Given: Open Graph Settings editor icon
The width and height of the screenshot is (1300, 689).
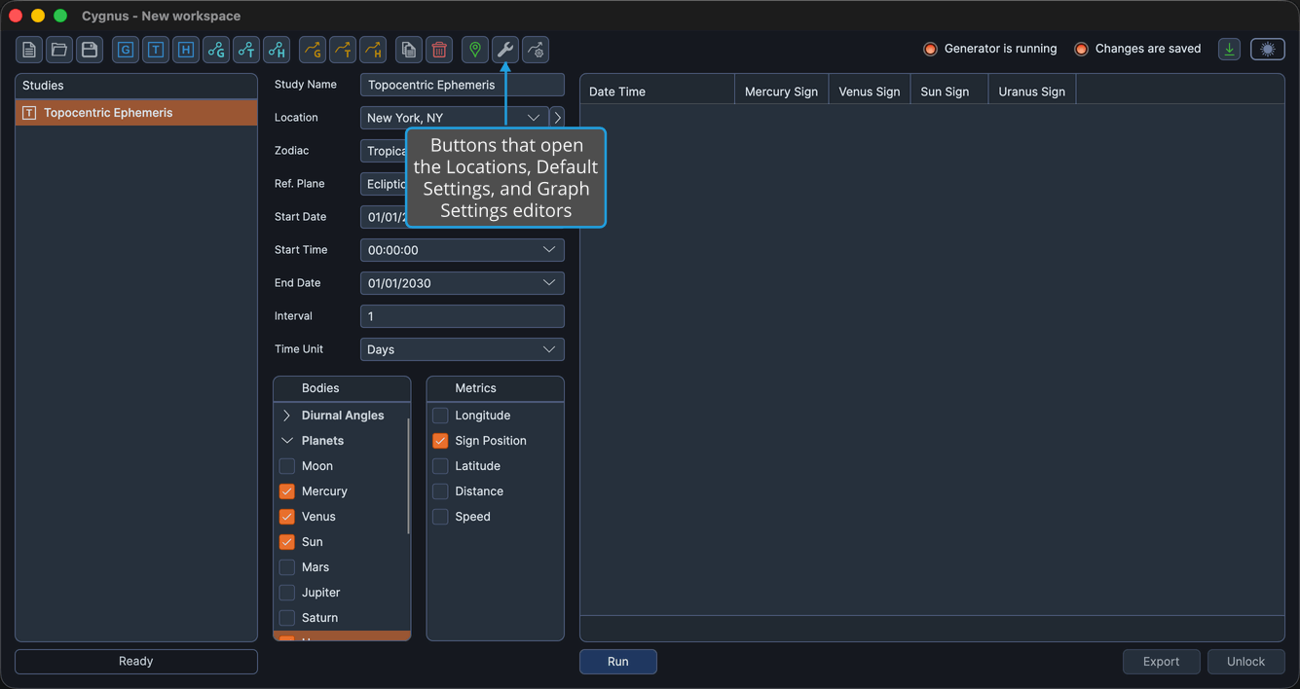Looking at the screenshot, I should 536,50.
